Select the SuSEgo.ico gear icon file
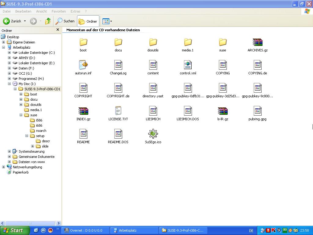Viewport: 313px width, 235px height. (x=153, y=134)
